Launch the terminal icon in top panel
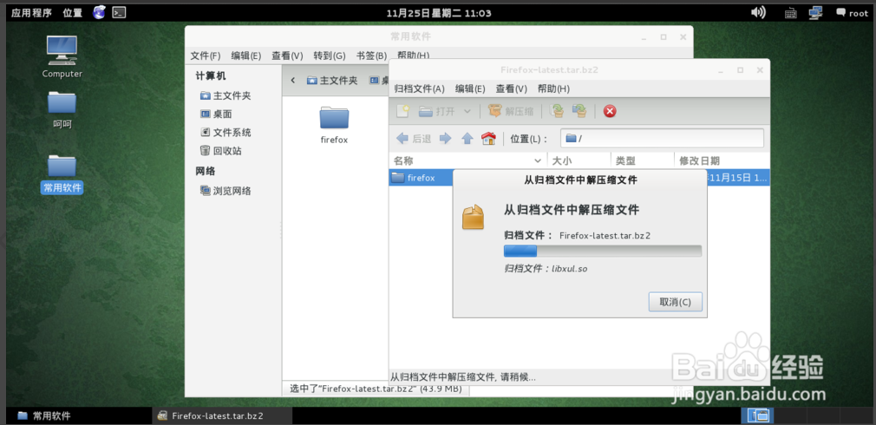This screenshot has height=425, width=876. tap(119, 12)
